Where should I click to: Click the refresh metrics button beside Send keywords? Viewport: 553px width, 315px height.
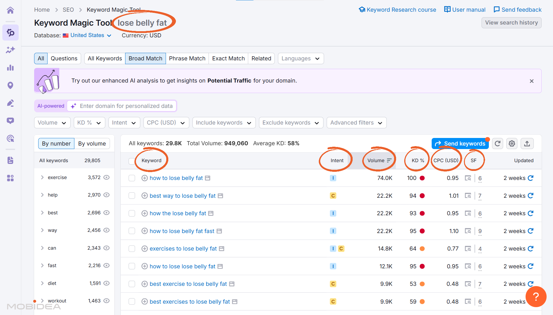tap(498, 143)
